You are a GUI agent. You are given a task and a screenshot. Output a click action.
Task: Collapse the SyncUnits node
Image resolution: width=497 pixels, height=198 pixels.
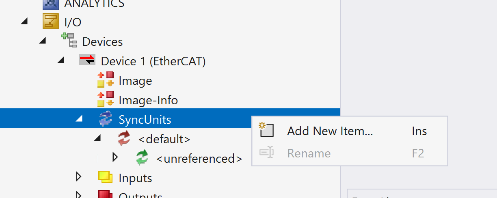click(x=79, y=119)
